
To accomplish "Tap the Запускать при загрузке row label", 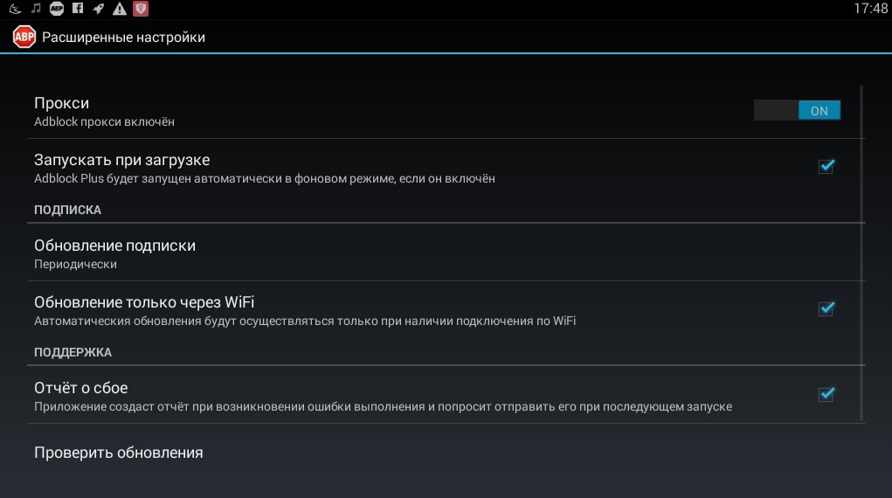I will pyautogui.click(x=121, y=160).
